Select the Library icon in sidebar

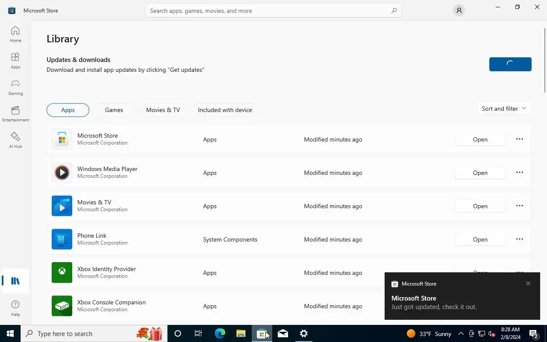point(15,281)
